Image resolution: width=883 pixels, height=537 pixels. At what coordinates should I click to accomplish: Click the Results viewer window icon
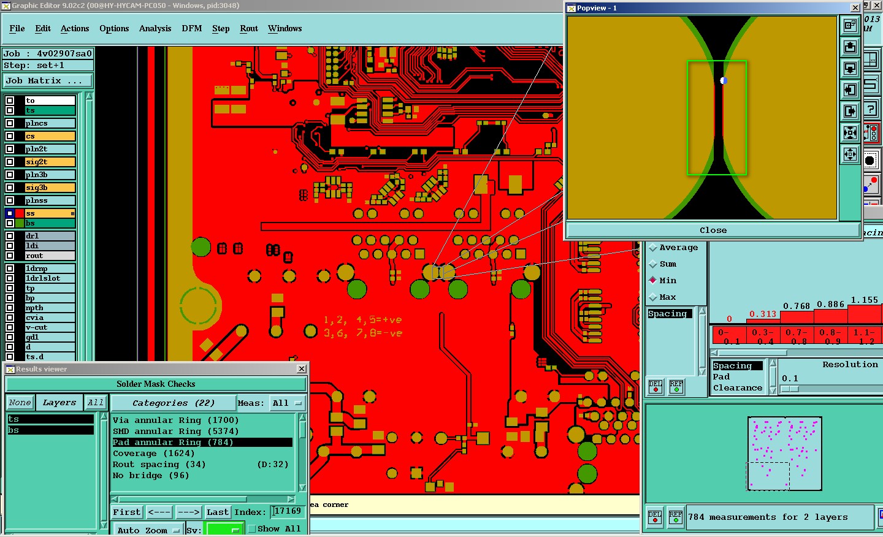(x=10, y=369)
